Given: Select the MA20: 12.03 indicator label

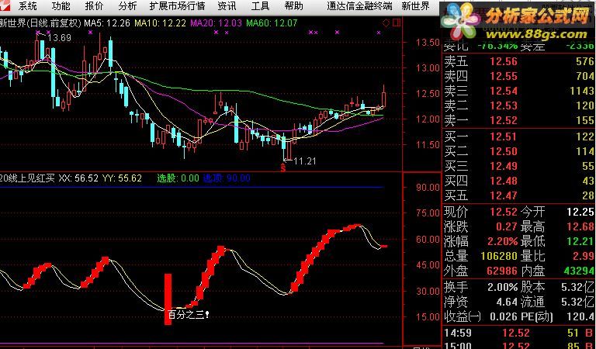Looking at the screenshot, I should [216, 23].
